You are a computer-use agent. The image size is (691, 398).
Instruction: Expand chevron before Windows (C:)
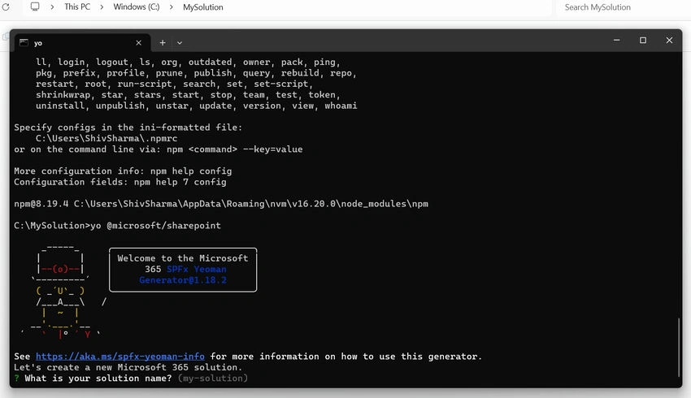tap(102, 7)
